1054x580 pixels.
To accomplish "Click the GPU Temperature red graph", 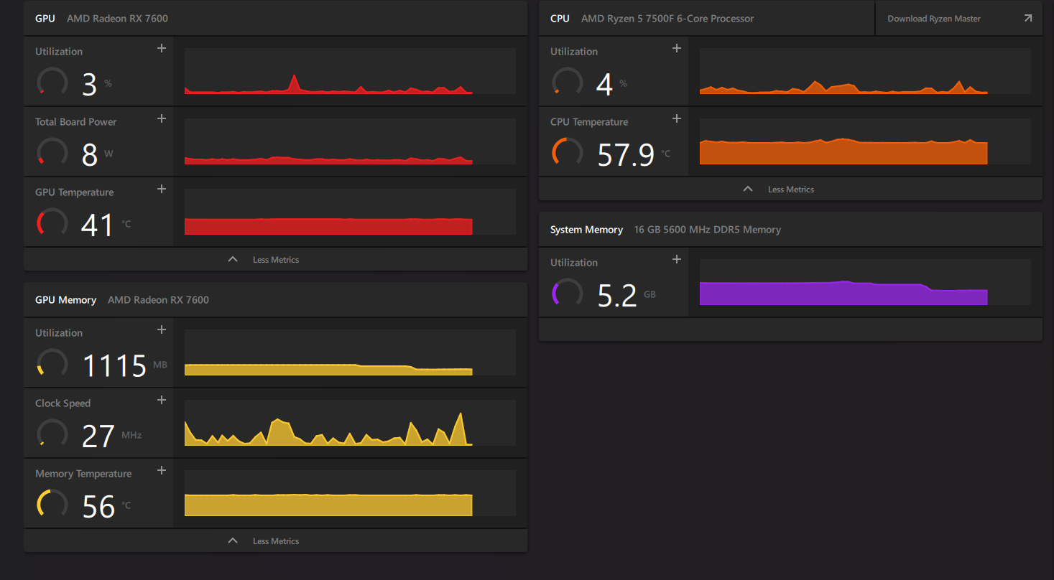I will click(350, 212).
